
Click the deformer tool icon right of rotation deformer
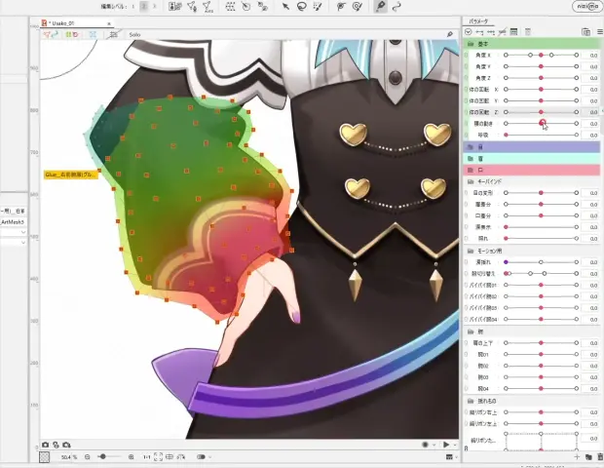[x=263, y=6]
